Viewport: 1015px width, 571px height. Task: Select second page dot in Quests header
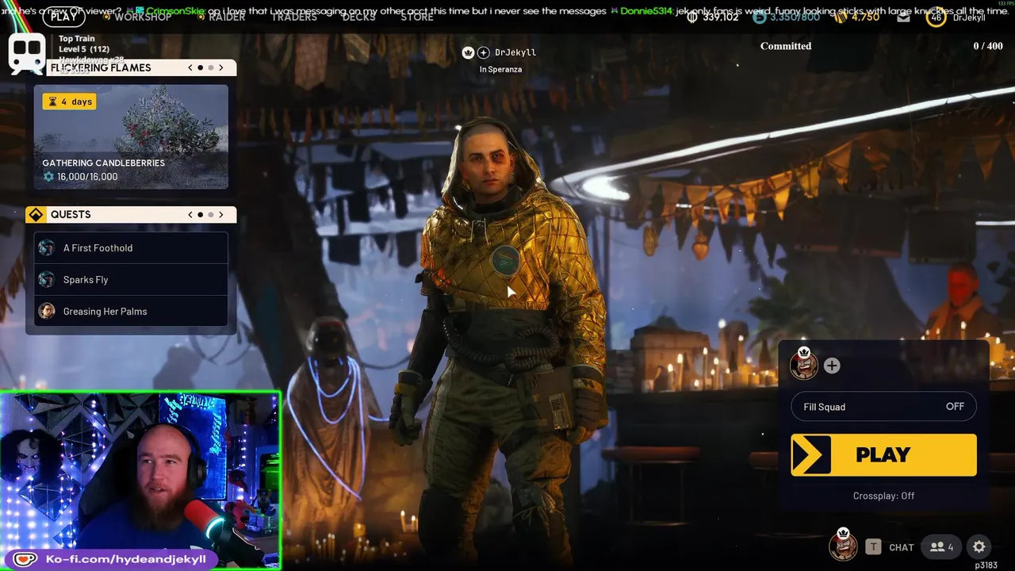[x=211, y=215]
